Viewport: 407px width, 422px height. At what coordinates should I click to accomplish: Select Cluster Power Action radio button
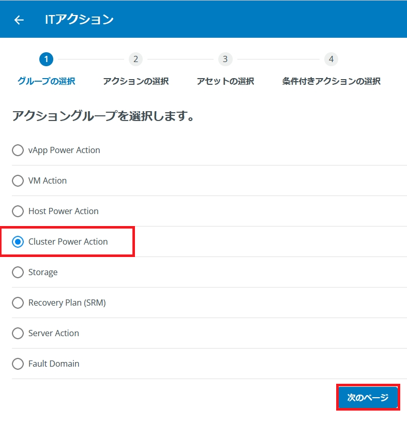(x=18, y=242)
